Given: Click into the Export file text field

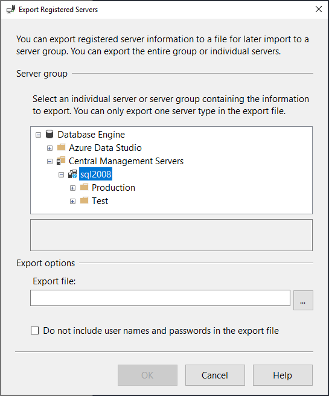Looking at the screenshot, I should pyautogui.click(x=160, y=298).
